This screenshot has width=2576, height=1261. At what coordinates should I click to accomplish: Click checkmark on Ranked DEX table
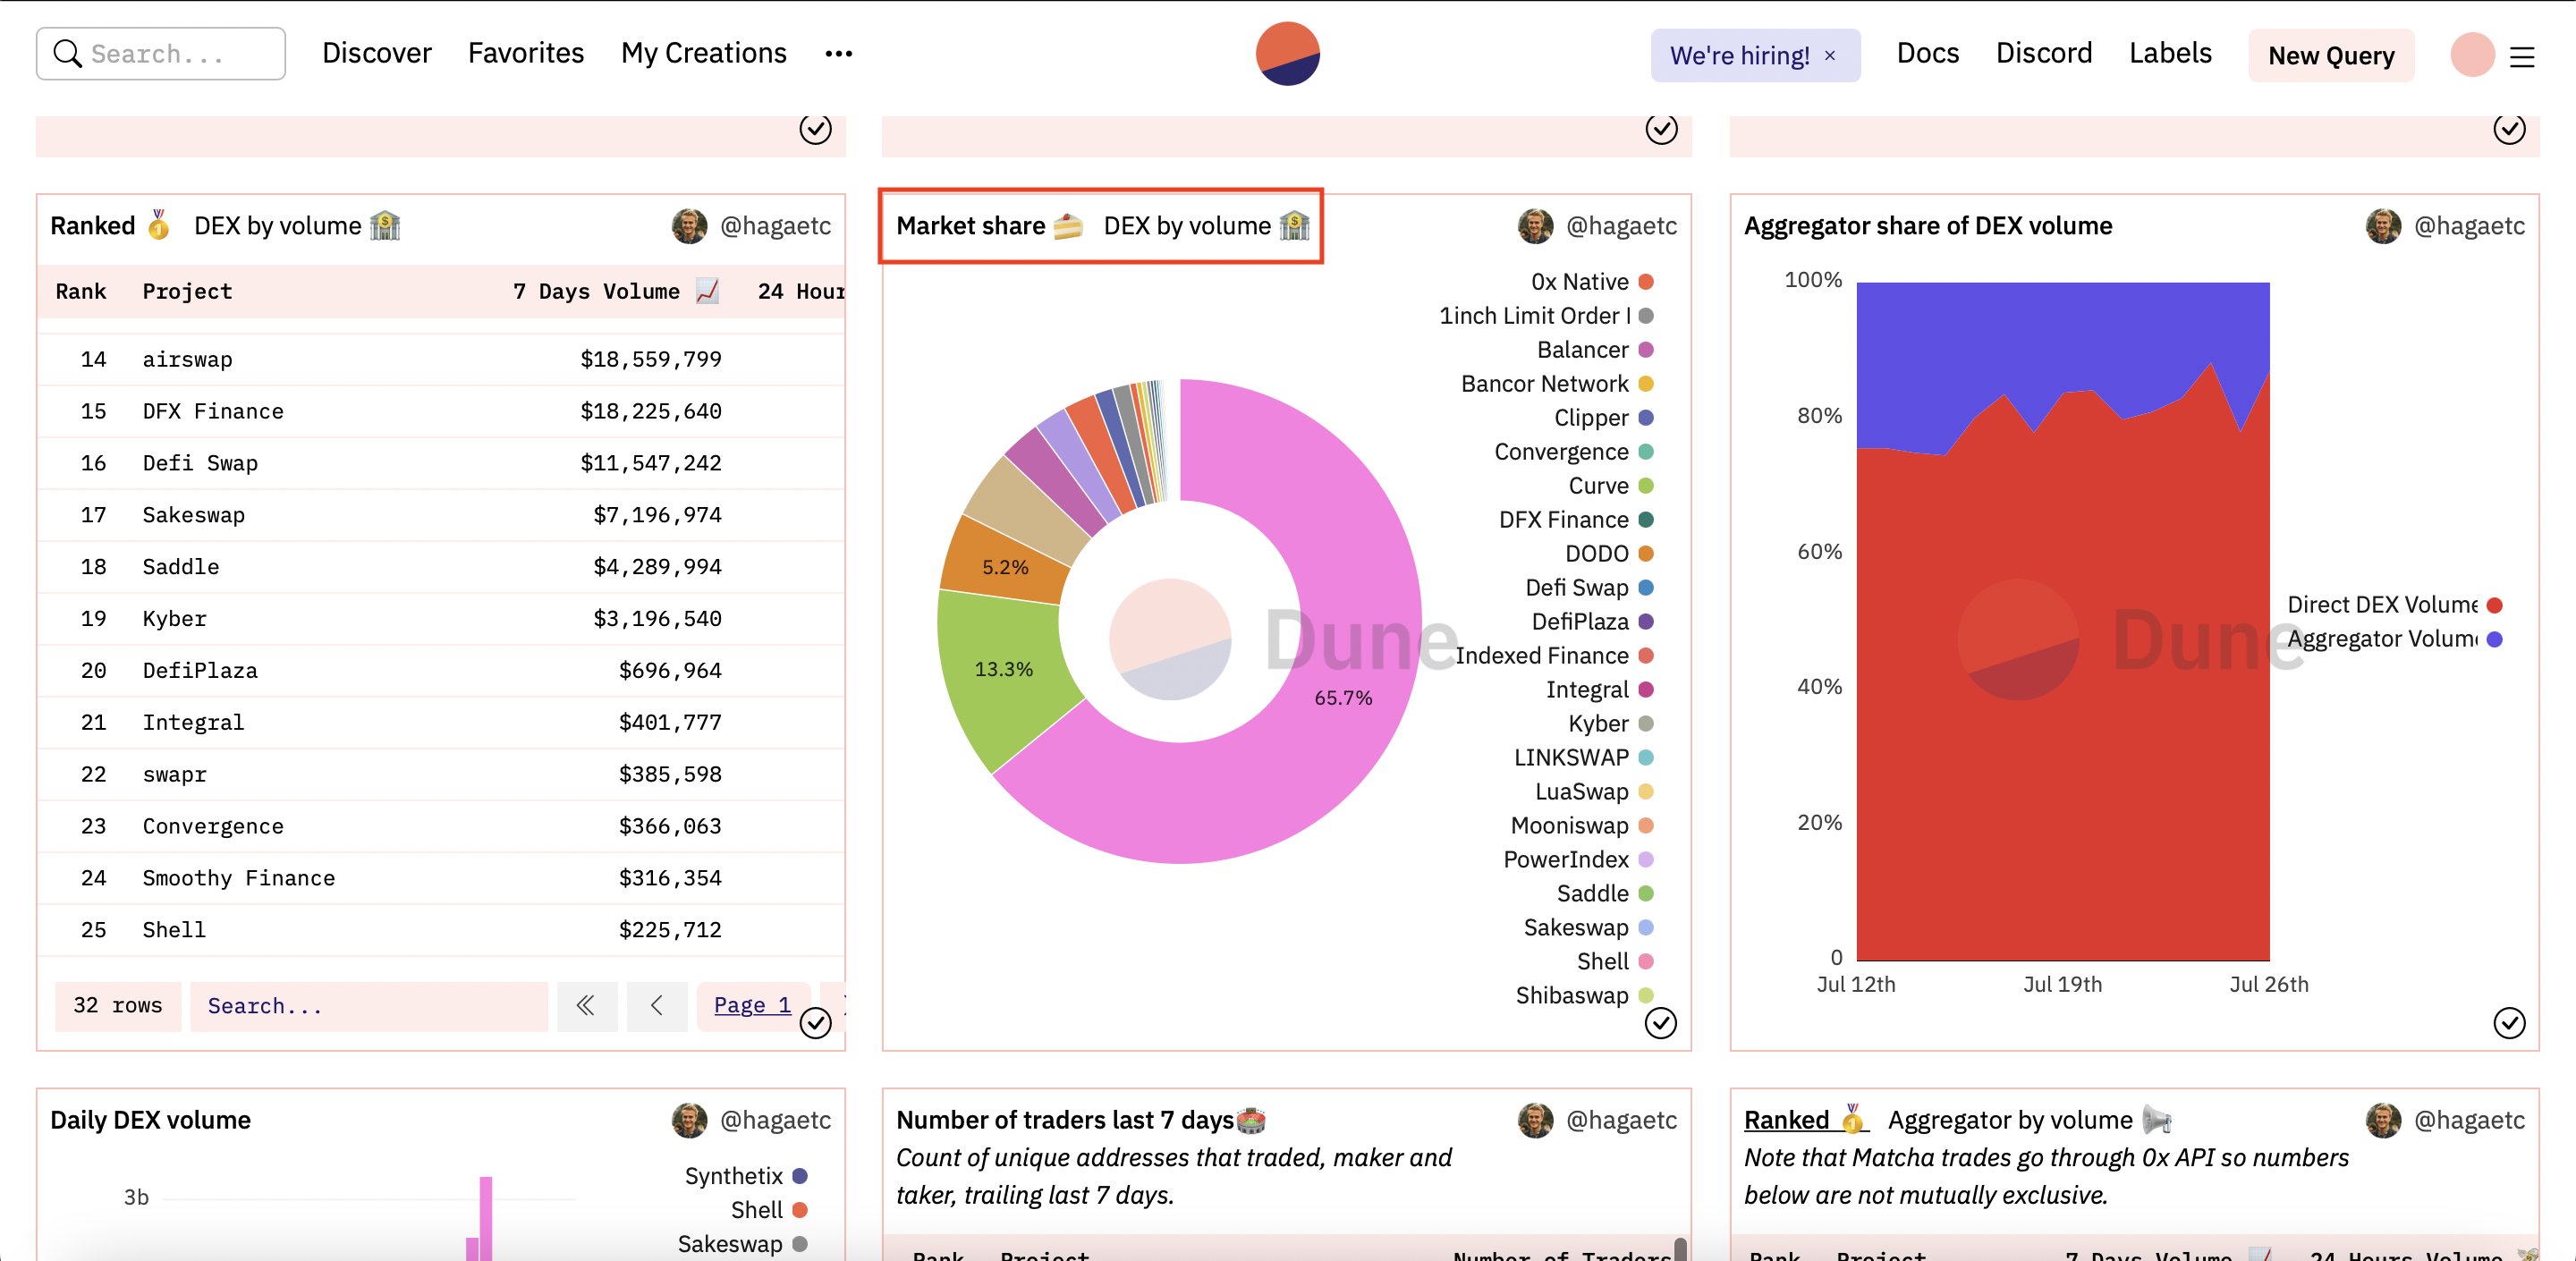tap(815, 1022)
